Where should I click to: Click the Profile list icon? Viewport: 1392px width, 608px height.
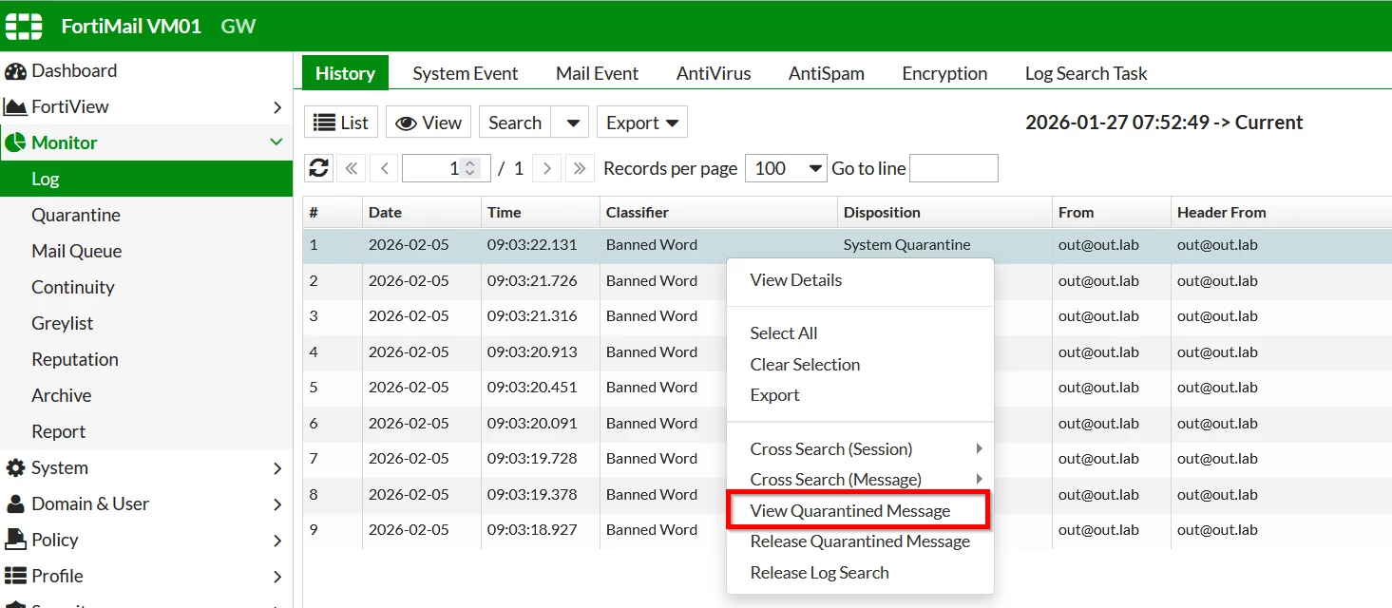point(15,577)
